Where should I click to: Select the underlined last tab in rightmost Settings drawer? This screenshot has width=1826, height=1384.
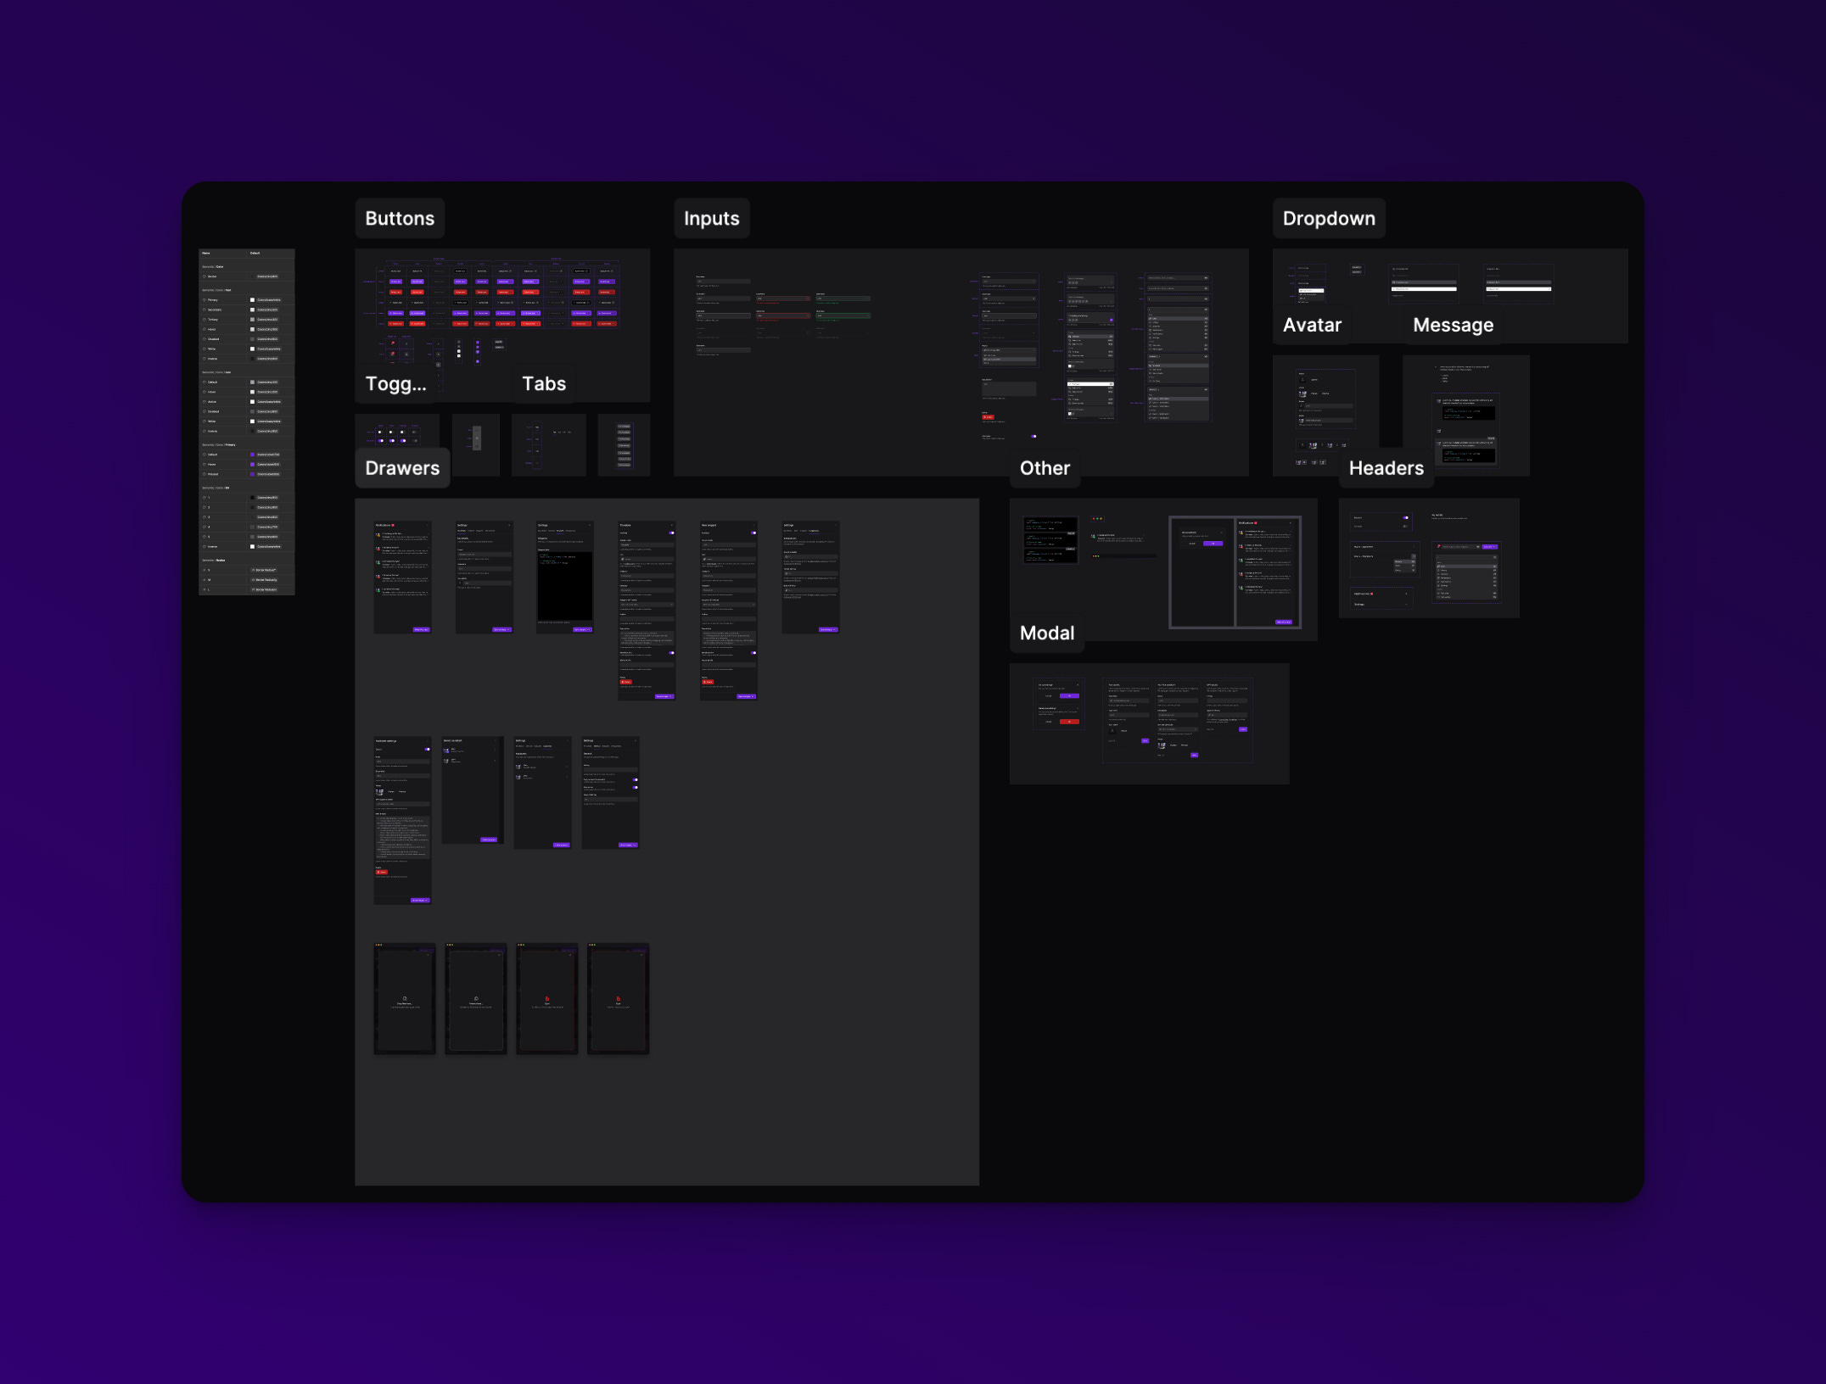pyautogui.click(x=814, y=531)
